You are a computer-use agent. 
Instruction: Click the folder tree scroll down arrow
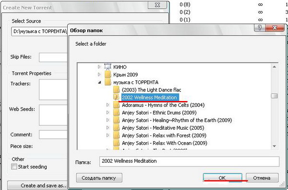(x=275, y=146)
